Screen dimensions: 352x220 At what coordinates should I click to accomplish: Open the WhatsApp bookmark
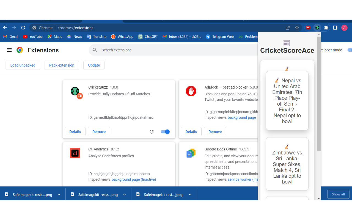pyautogui.click(x=122, y=37)
